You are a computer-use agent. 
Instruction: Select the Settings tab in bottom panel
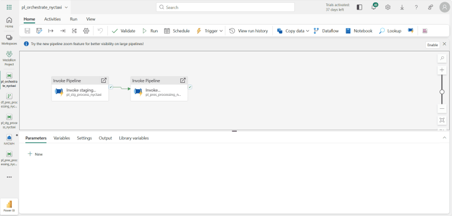point(84,138)
